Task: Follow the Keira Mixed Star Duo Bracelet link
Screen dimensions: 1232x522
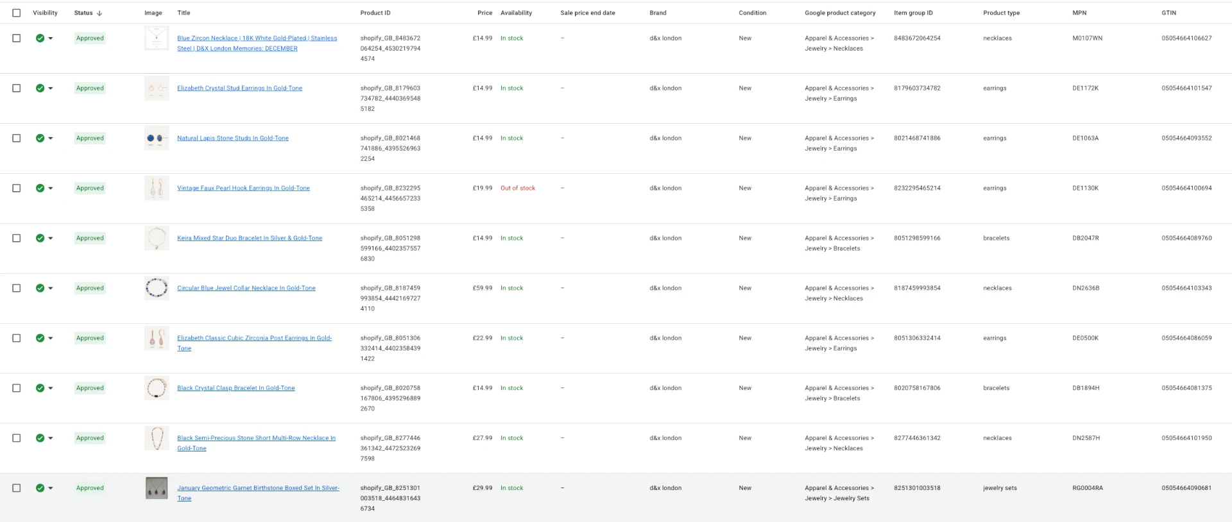Action: point(250,239)
